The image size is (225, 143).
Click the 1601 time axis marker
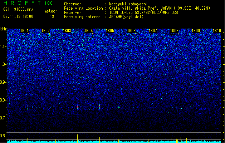click(24, 31)
